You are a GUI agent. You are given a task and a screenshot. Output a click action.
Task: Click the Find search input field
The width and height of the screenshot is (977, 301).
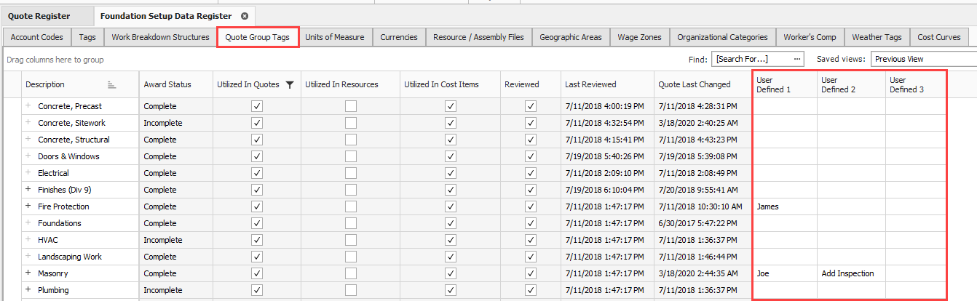click(751, 59)
